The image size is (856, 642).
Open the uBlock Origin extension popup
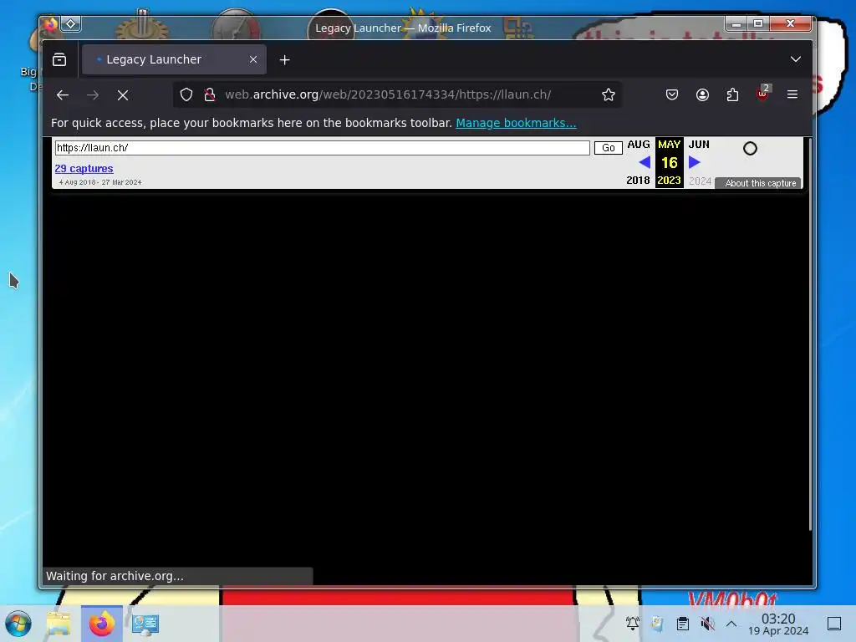click(x=762, y=94)
